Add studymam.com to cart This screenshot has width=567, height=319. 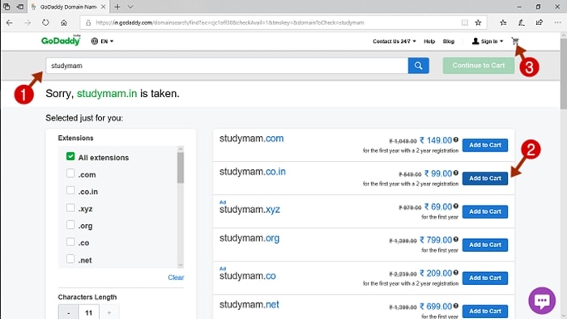point(485,145)
